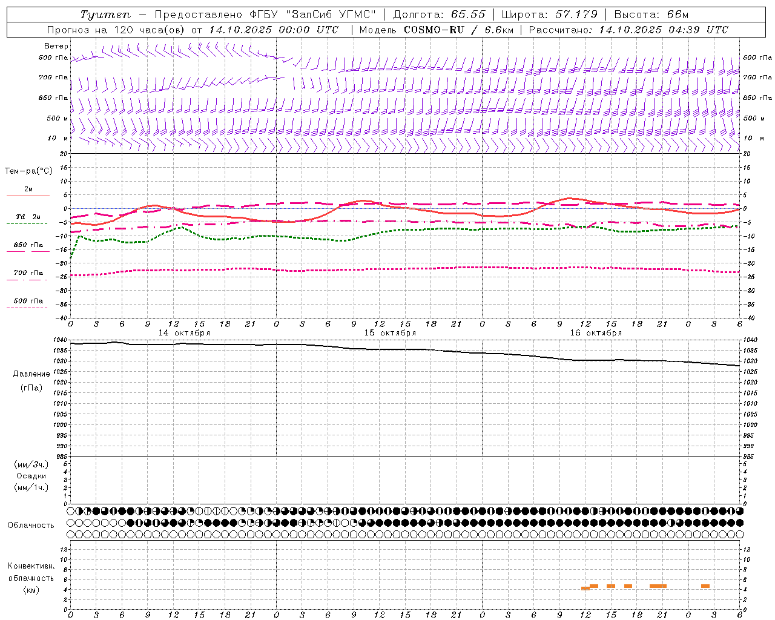Click the left "500 м" wind level label
775x620 pixels.
tap(57, 118)
